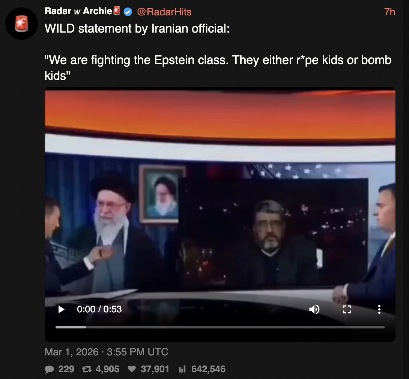The image size is (409, 379).
Task: Open video three-dot options menu
Action: pyautogui.click(x=379, y=309)
